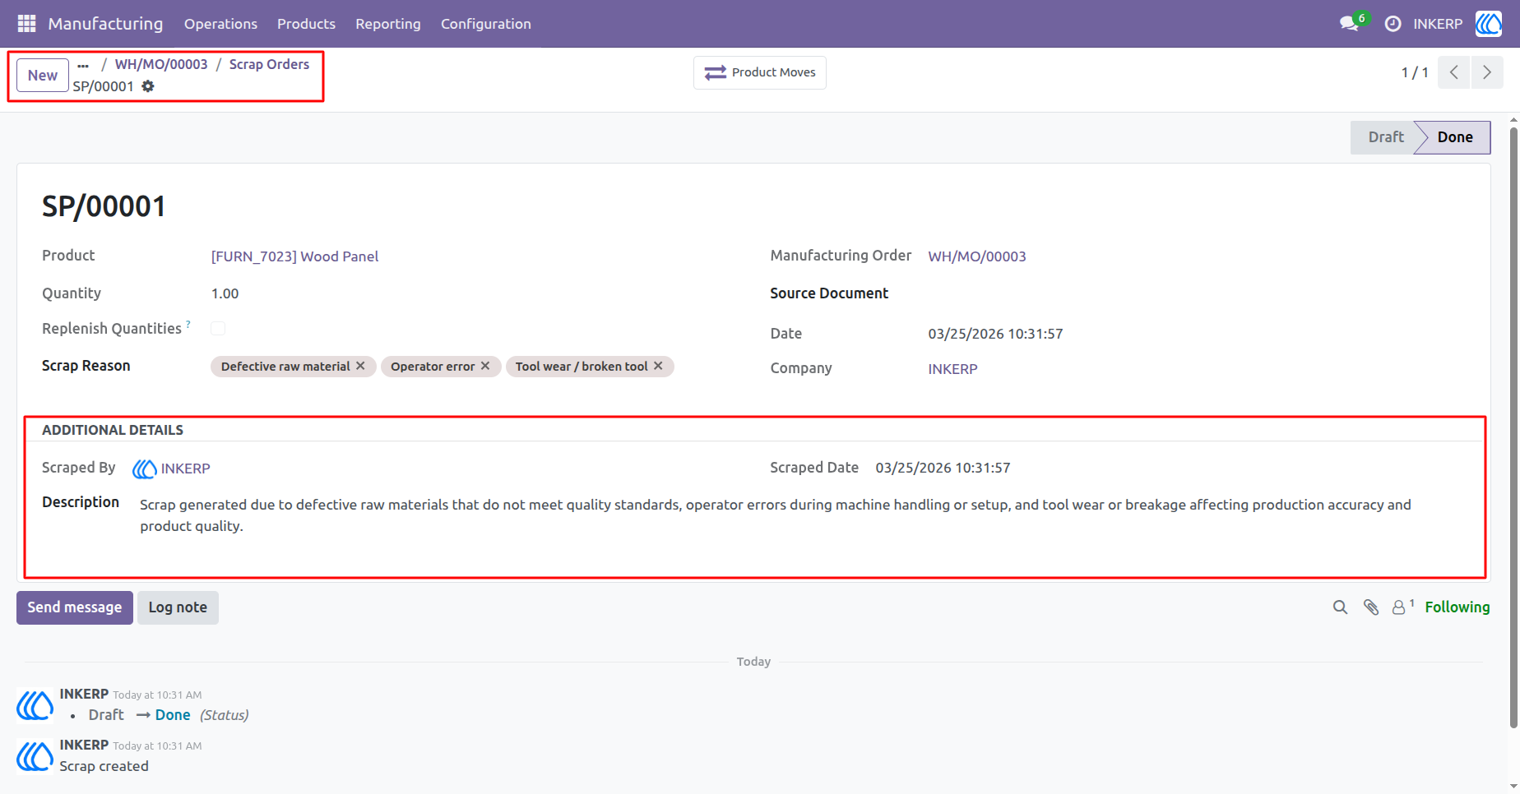1520x794 pixels.
Task: Click the Done status stage
Action: click(1455, 137)
